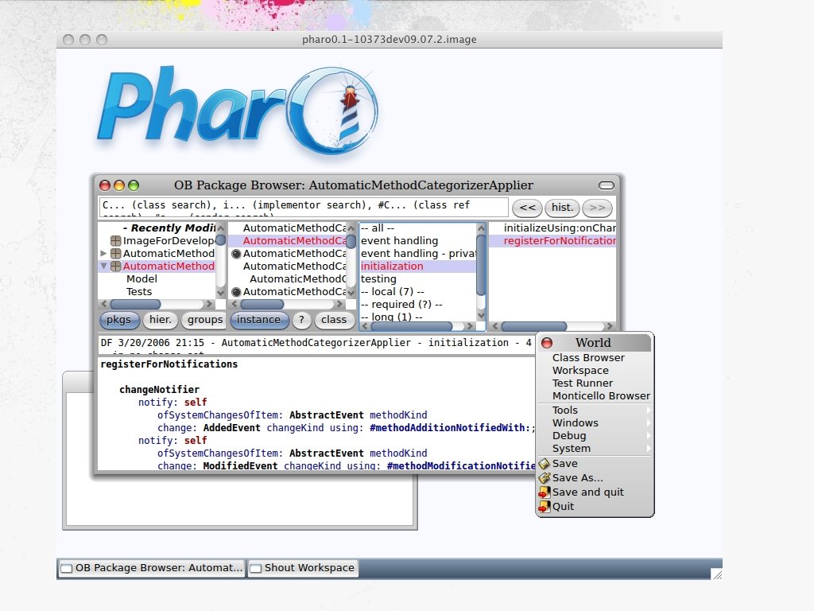
Task: Select the Quit entry text
Action: pos(564,507)
